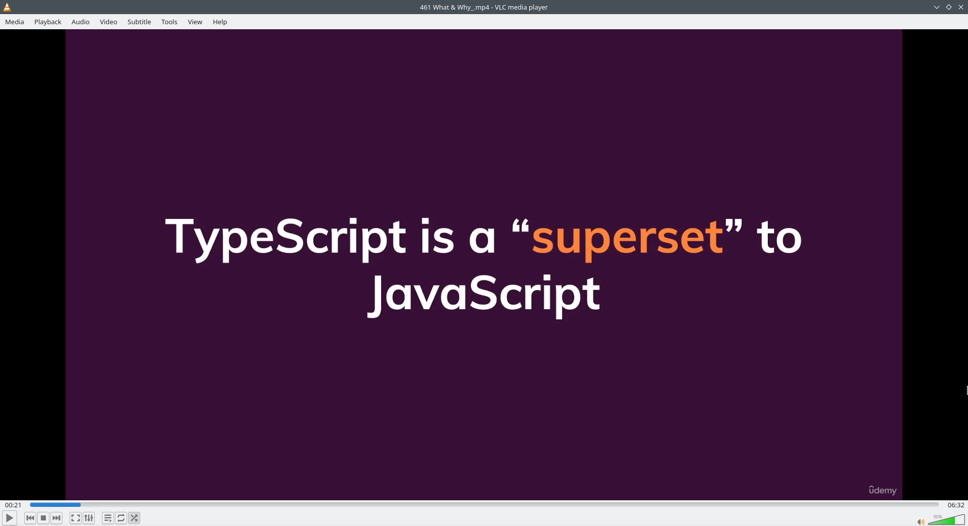Stop playback with the stop icon
Viewport: 968px width, 526px height.
coord(43,518)
